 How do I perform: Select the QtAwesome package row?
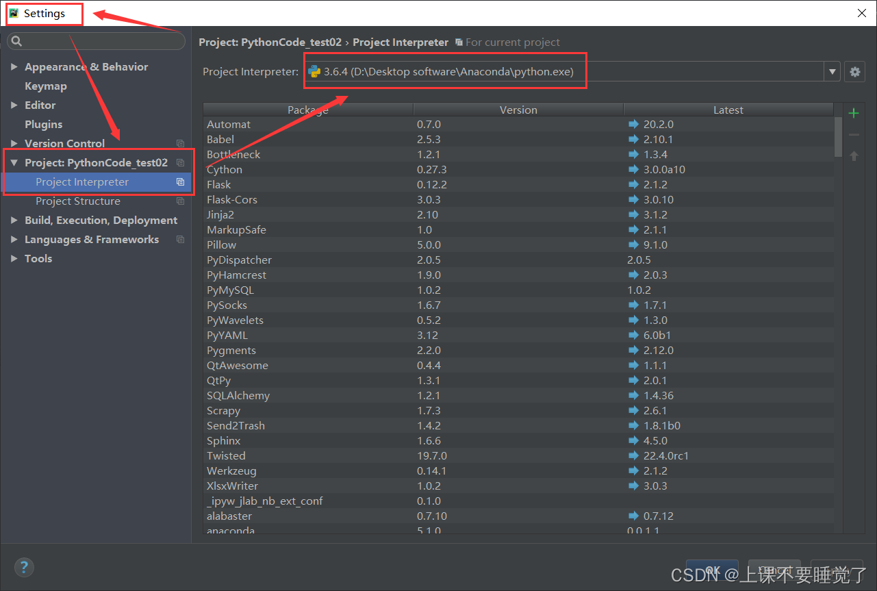point(518,366)
